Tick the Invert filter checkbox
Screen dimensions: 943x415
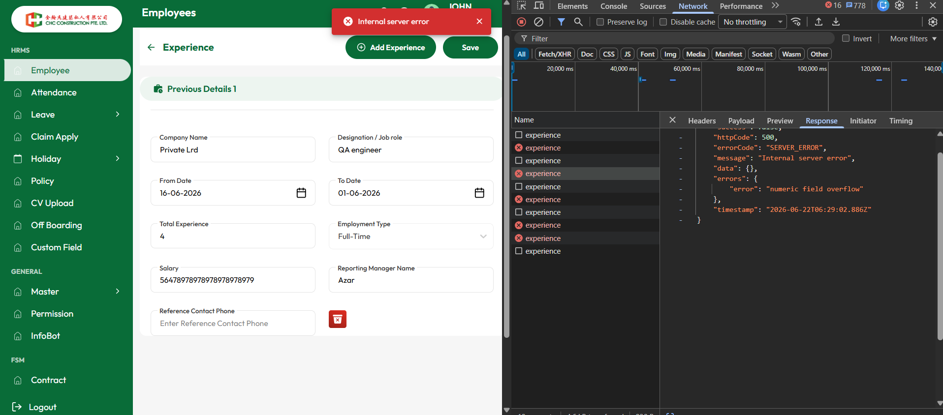pos(846,38)
